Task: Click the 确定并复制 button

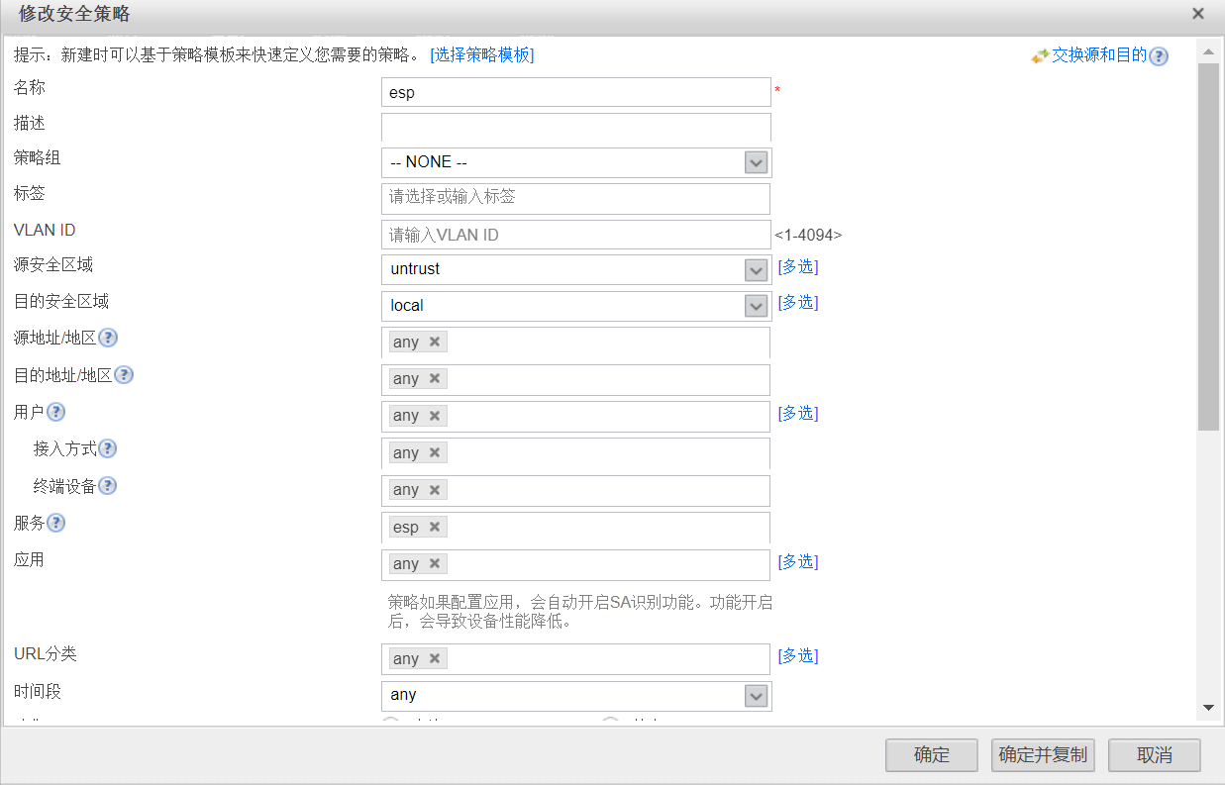Action: pyautogui.click(x=1043, y=755)
